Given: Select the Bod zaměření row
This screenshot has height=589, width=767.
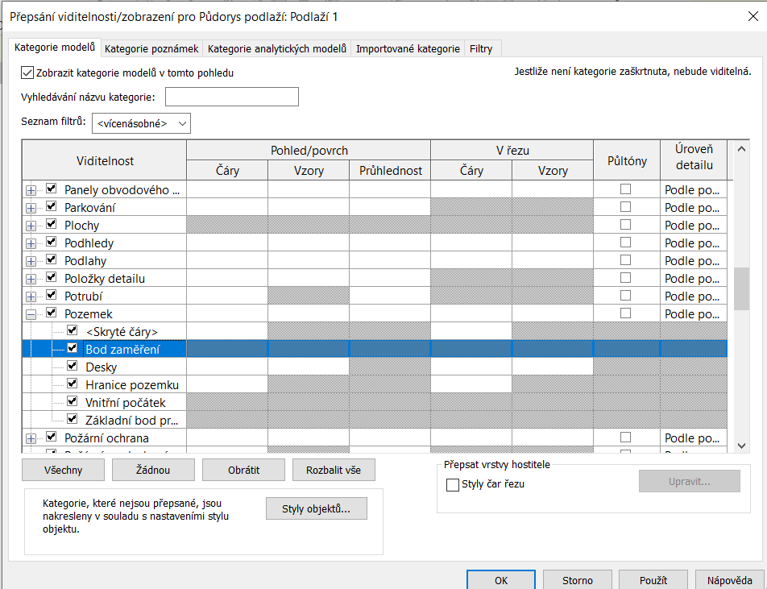Looking at the screenshot, I should pyautogui.click(x=122, y=349).
